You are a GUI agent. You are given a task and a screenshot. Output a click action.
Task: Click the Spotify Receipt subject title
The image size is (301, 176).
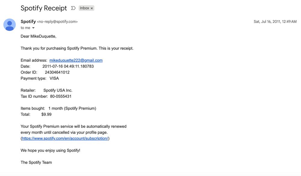pos(44,8)
